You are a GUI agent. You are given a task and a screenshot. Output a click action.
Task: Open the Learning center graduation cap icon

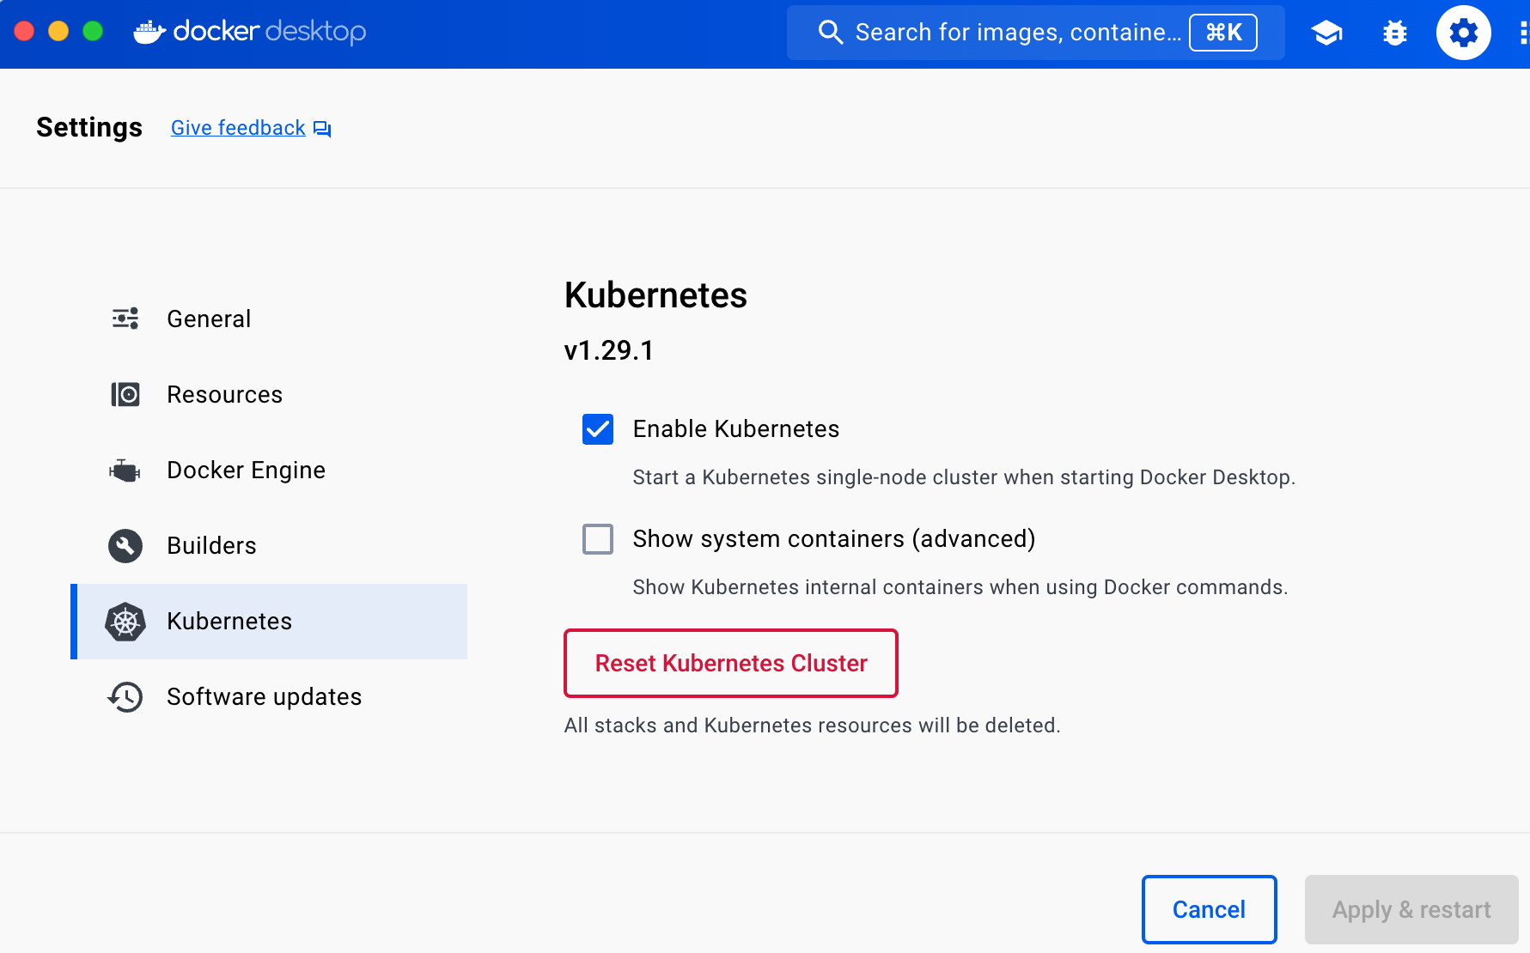click(1326, 33)
